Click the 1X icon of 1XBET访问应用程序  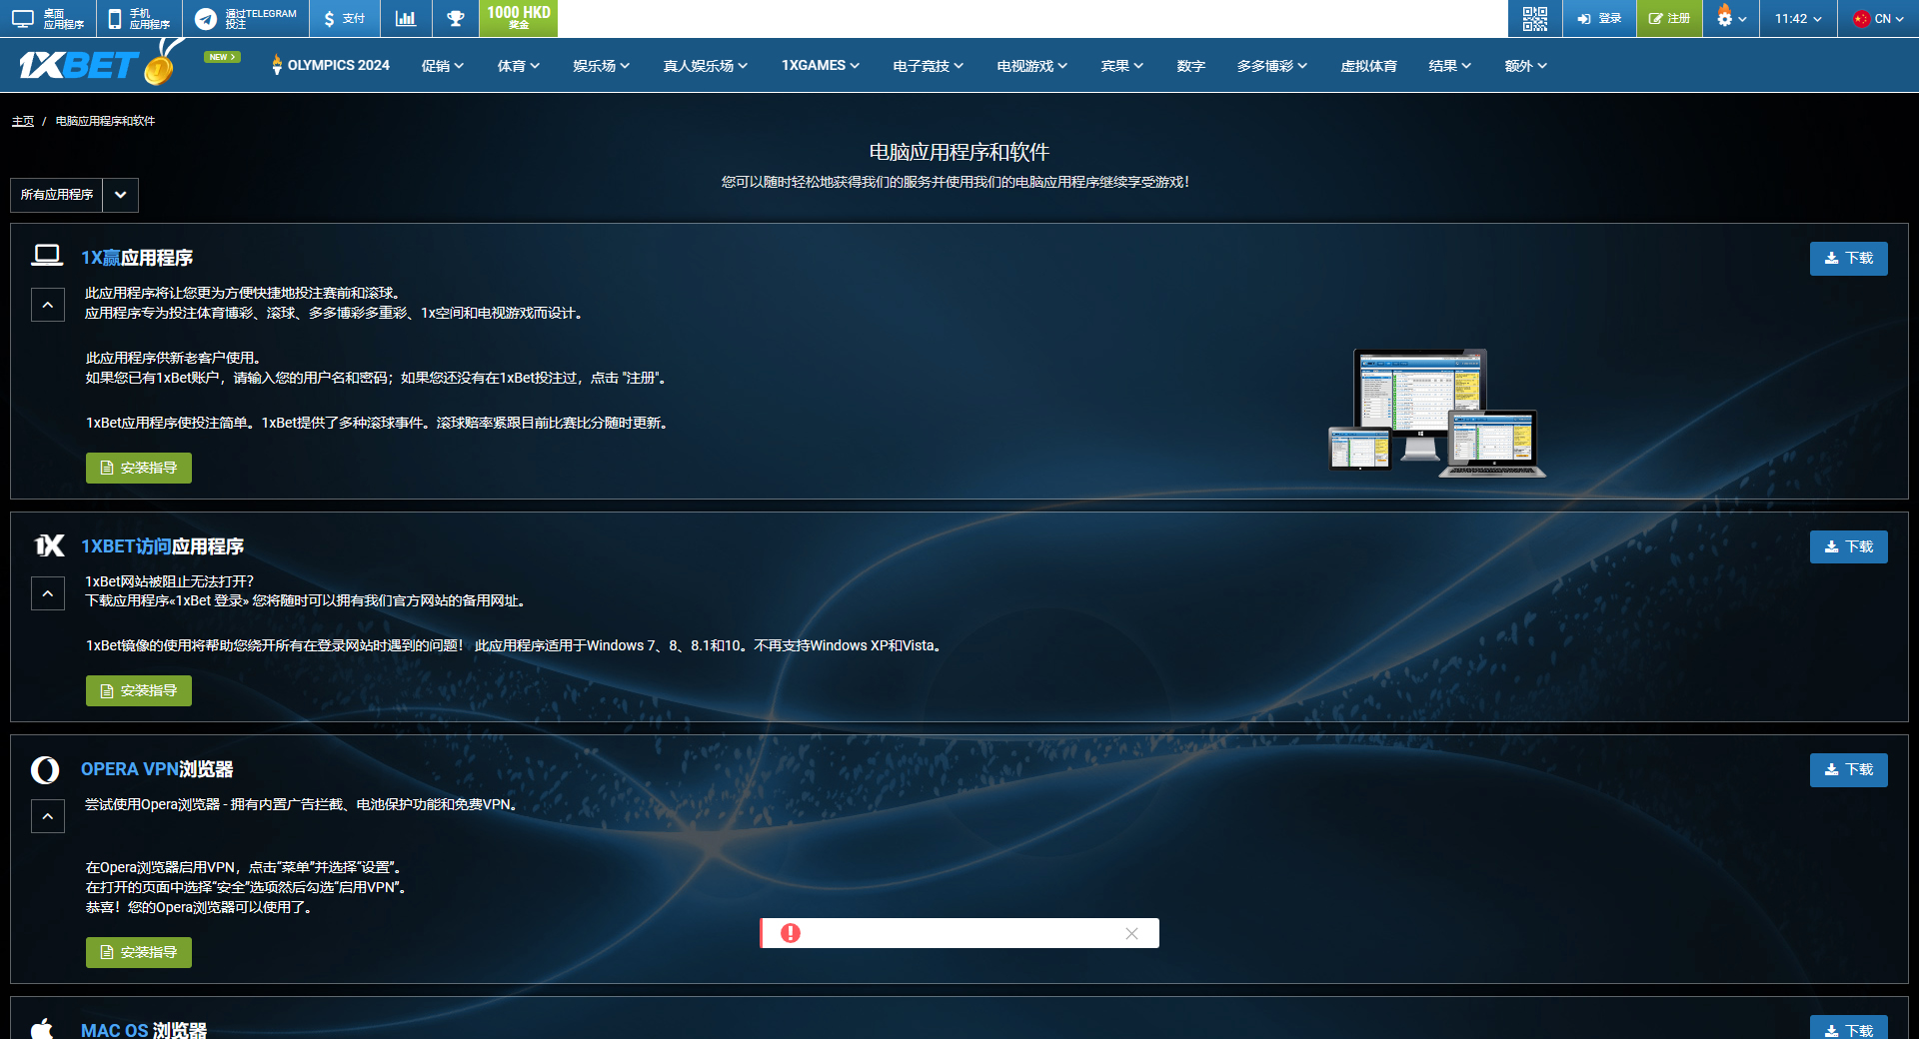point(49,544)
